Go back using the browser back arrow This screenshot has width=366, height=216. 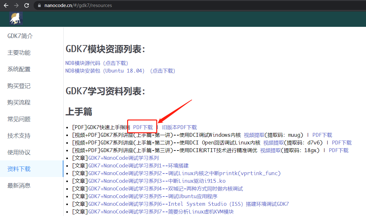coord(6,5)
